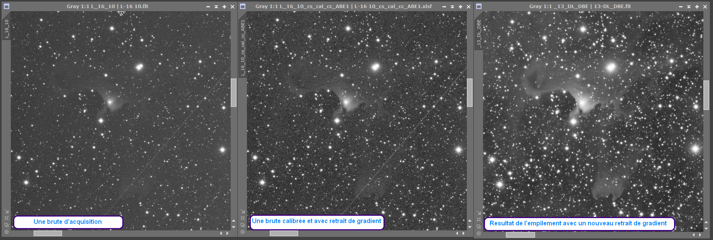Click the horizontal scrollbar thumb in the L-16 10.fit window

(x=48, y=233)
